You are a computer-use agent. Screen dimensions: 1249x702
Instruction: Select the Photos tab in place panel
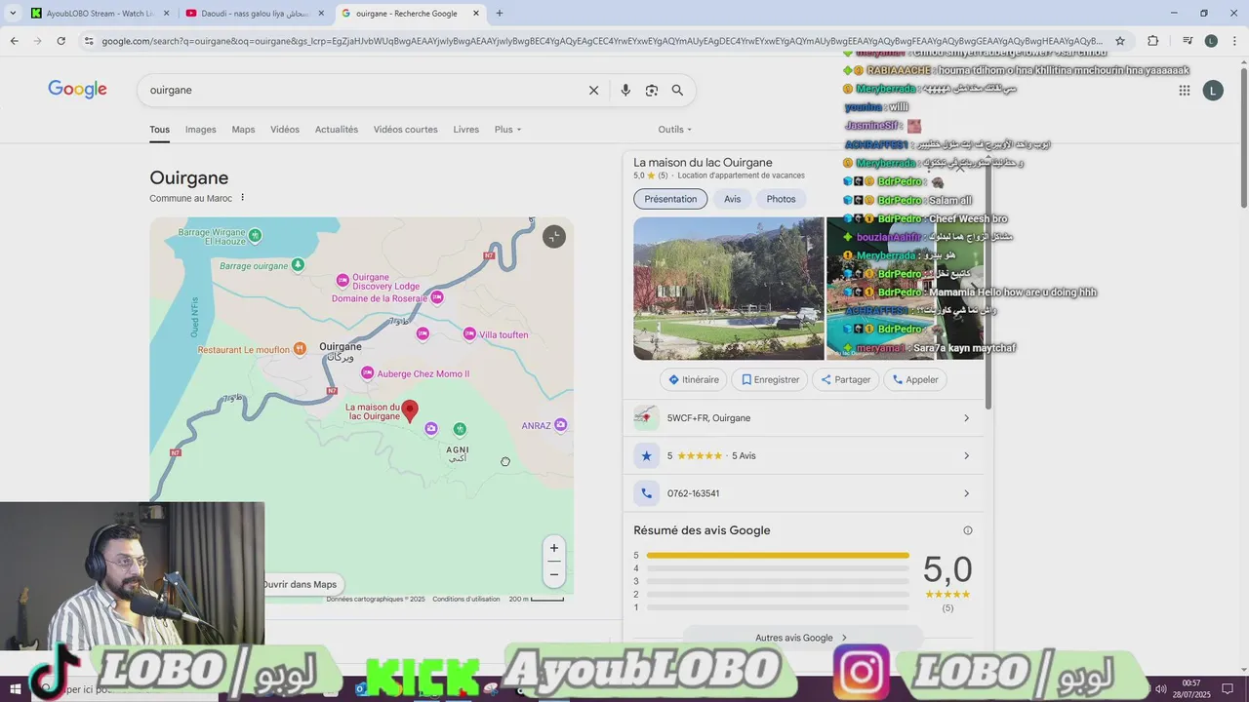click(781, 199)
